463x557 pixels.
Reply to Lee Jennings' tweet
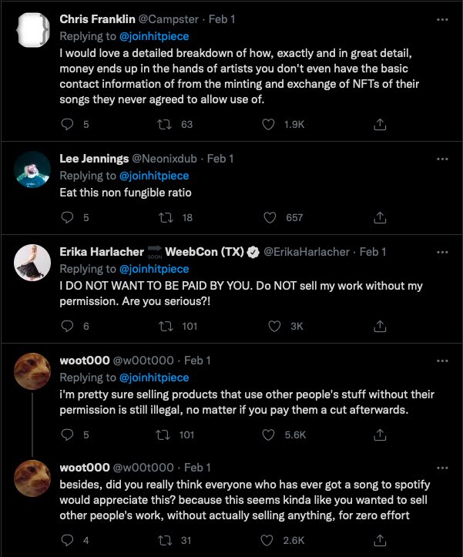click(68, 217)
